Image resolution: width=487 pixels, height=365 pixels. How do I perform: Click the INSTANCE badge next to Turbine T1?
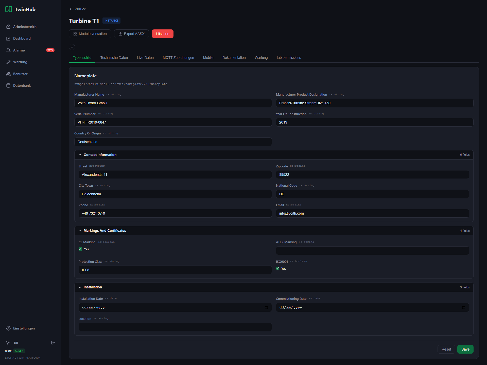[111, 21]
